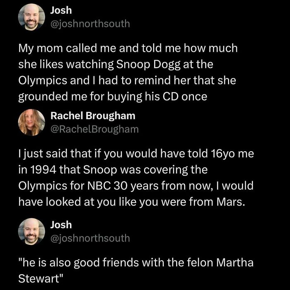Image resolution: width=290 pixels, height=290 pixels.
Task: Click Josh's avatar beside the Martha Stewart tweet
Action: point(31,231)
